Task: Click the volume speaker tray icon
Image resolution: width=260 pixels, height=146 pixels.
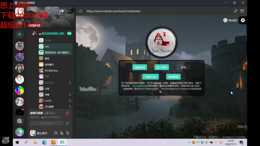Action: point(207,142)
